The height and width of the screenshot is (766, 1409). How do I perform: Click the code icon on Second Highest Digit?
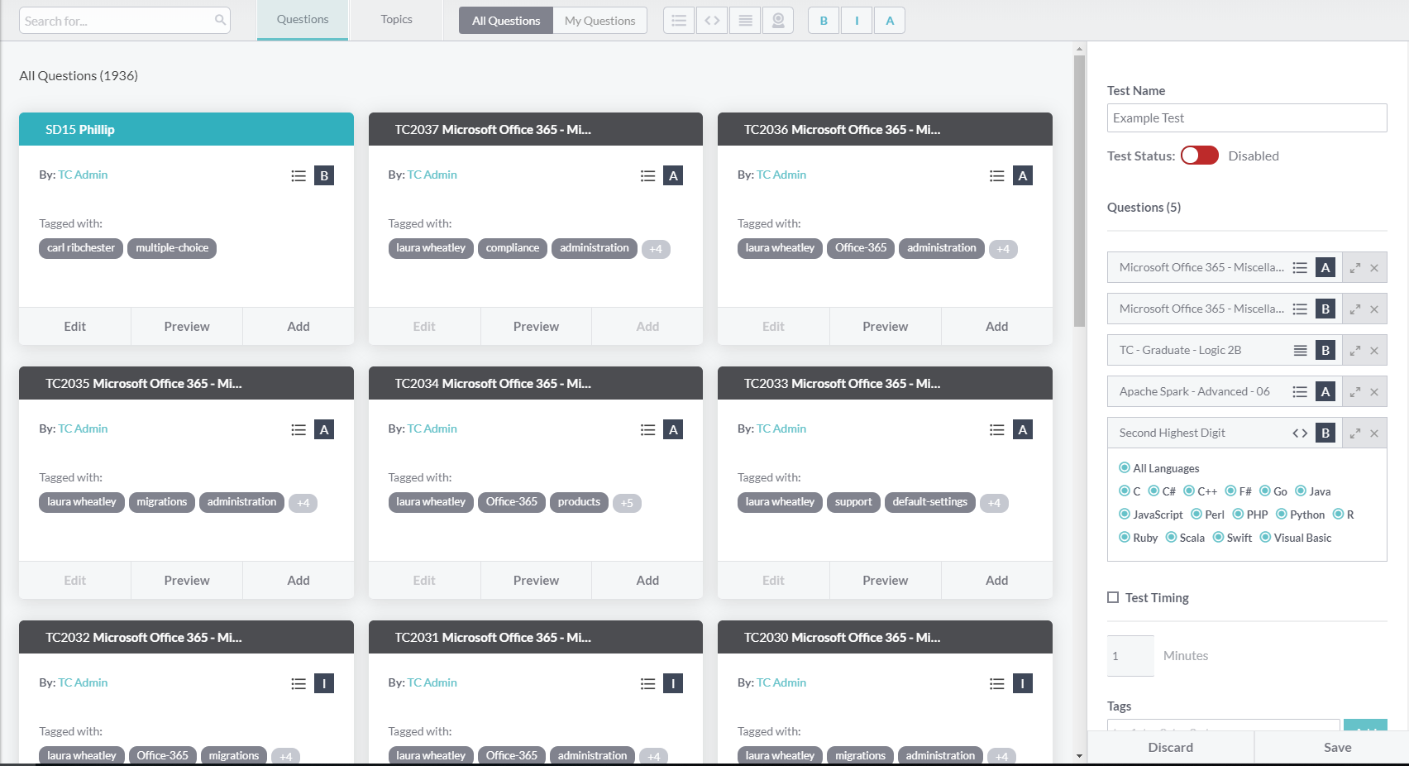(x=1300, y=433)
